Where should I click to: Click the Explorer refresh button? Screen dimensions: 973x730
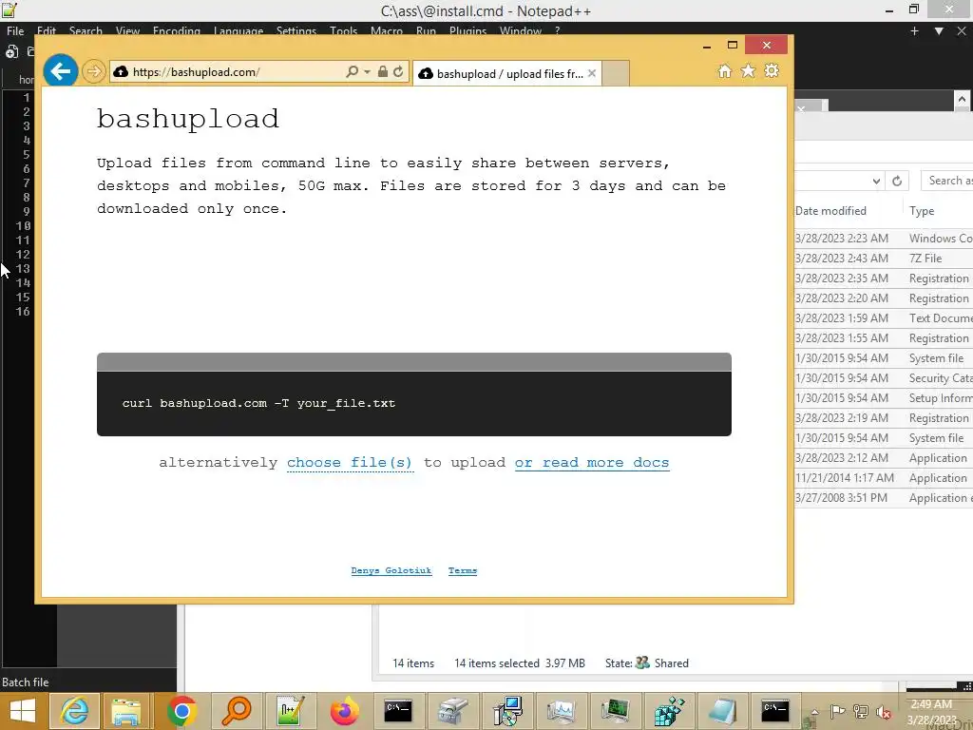tap(897, 181)
